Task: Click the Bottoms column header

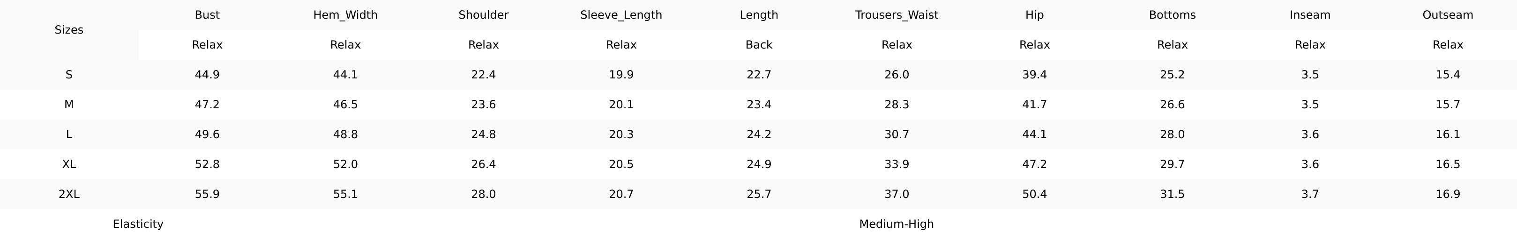Action: click(1172, 15)
